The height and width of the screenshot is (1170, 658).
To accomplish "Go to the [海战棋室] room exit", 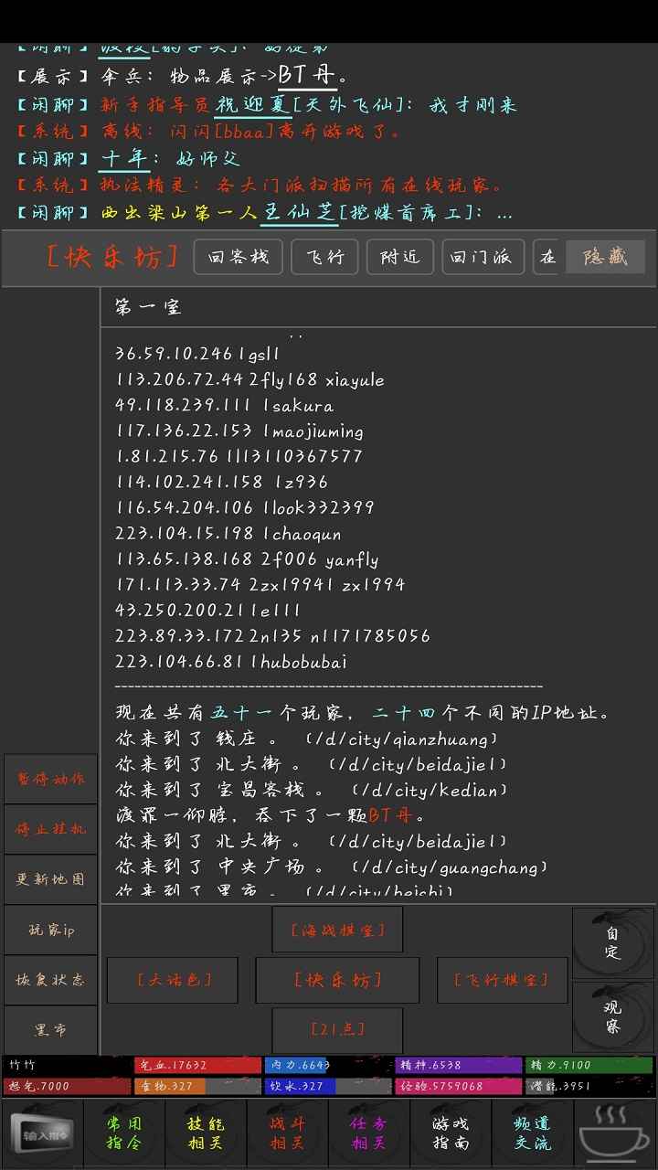I will (337, 931).
